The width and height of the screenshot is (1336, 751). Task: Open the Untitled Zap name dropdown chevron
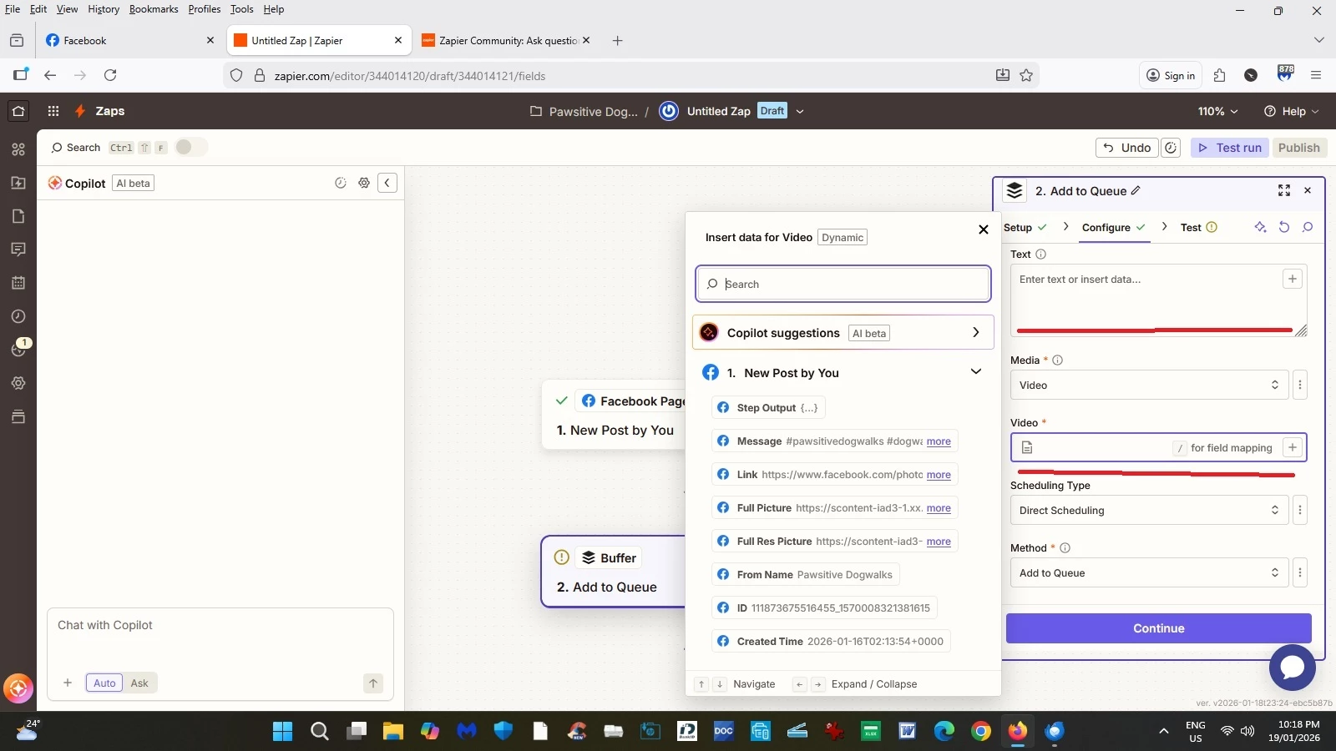pos(800,111)
